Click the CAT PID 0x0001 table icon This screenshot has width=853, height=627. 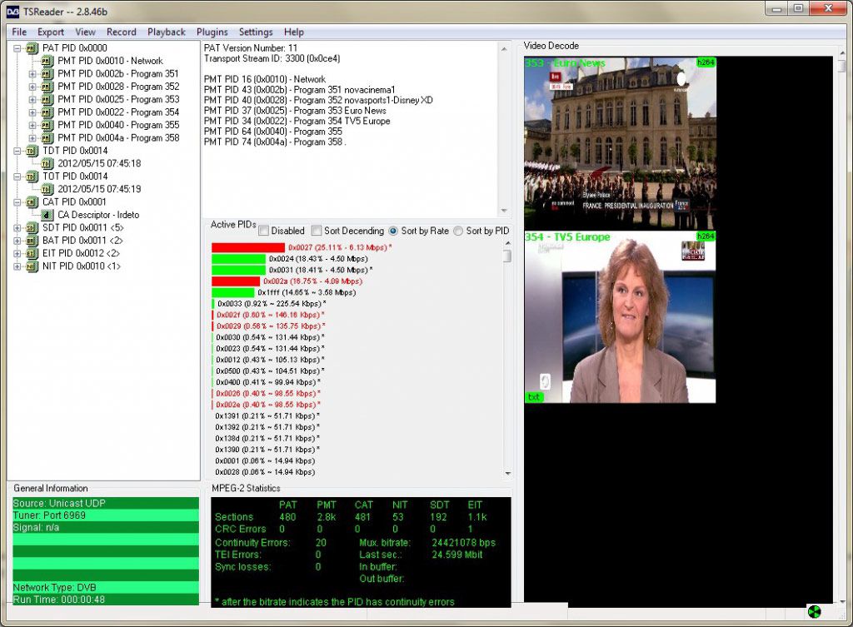[x=32, y=202]
